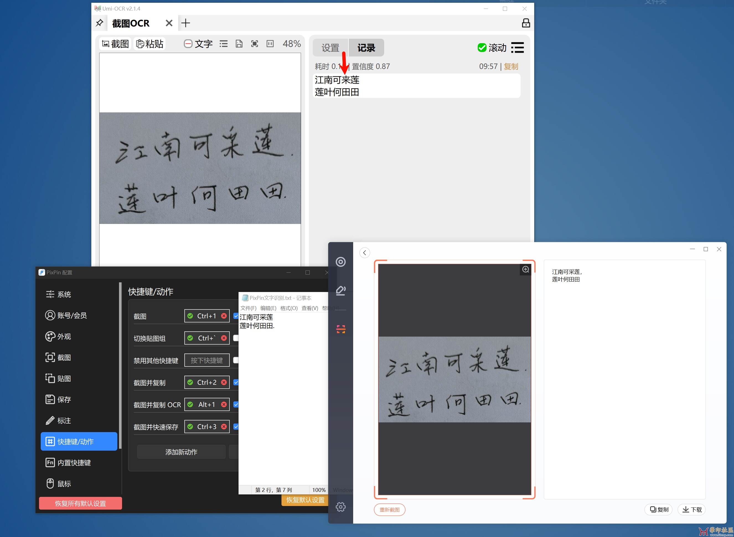Click the 截图 screenshot button in Umi-OCR

[115, 44]
